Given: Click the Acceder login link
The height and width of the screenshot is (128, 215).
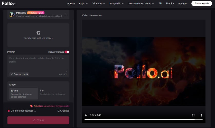Looking at the screenshot, I should click(183, 4).
